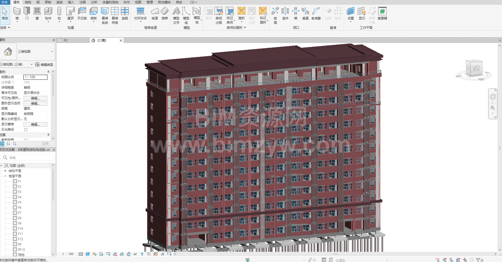The width and height of the screenshot is (502, 262).
Task: Close the project browser panel
Action: click(x=54, y=150)
